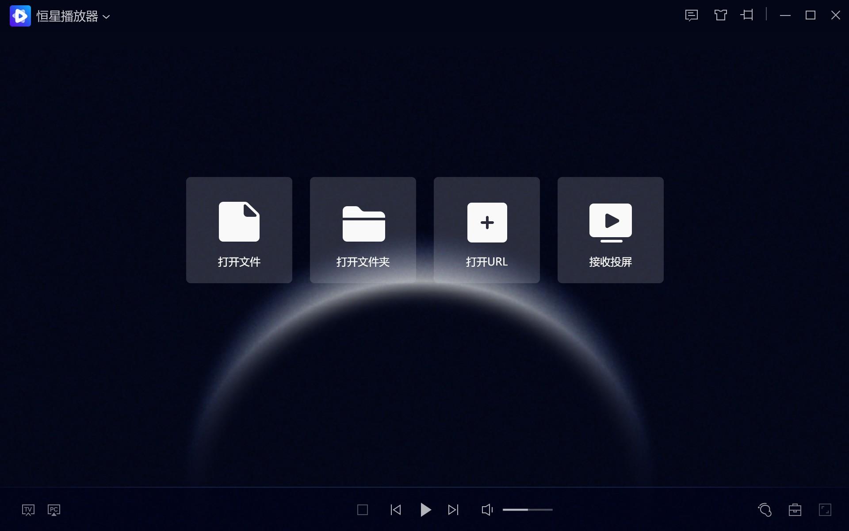Click the 打开URL card
This screenshot has width=849, height=531.
tap(487, 230)
